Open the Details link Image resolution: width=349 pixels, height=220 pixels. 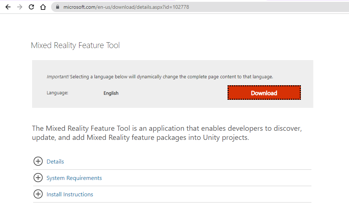point(55,162)
